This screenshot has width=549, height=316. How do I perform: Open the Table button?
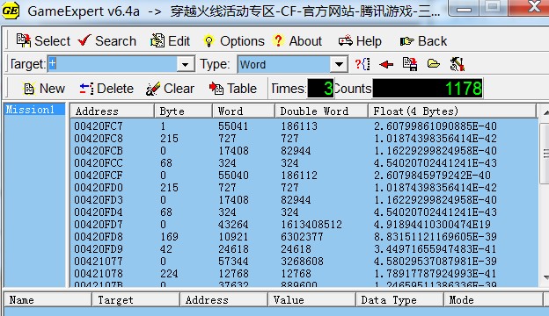(233, 89)
